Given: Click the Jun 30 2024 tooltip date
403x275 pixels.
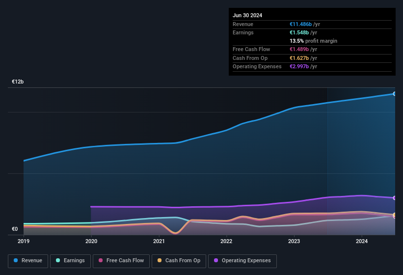Looking at the screenshot, I should click(247, 15).
